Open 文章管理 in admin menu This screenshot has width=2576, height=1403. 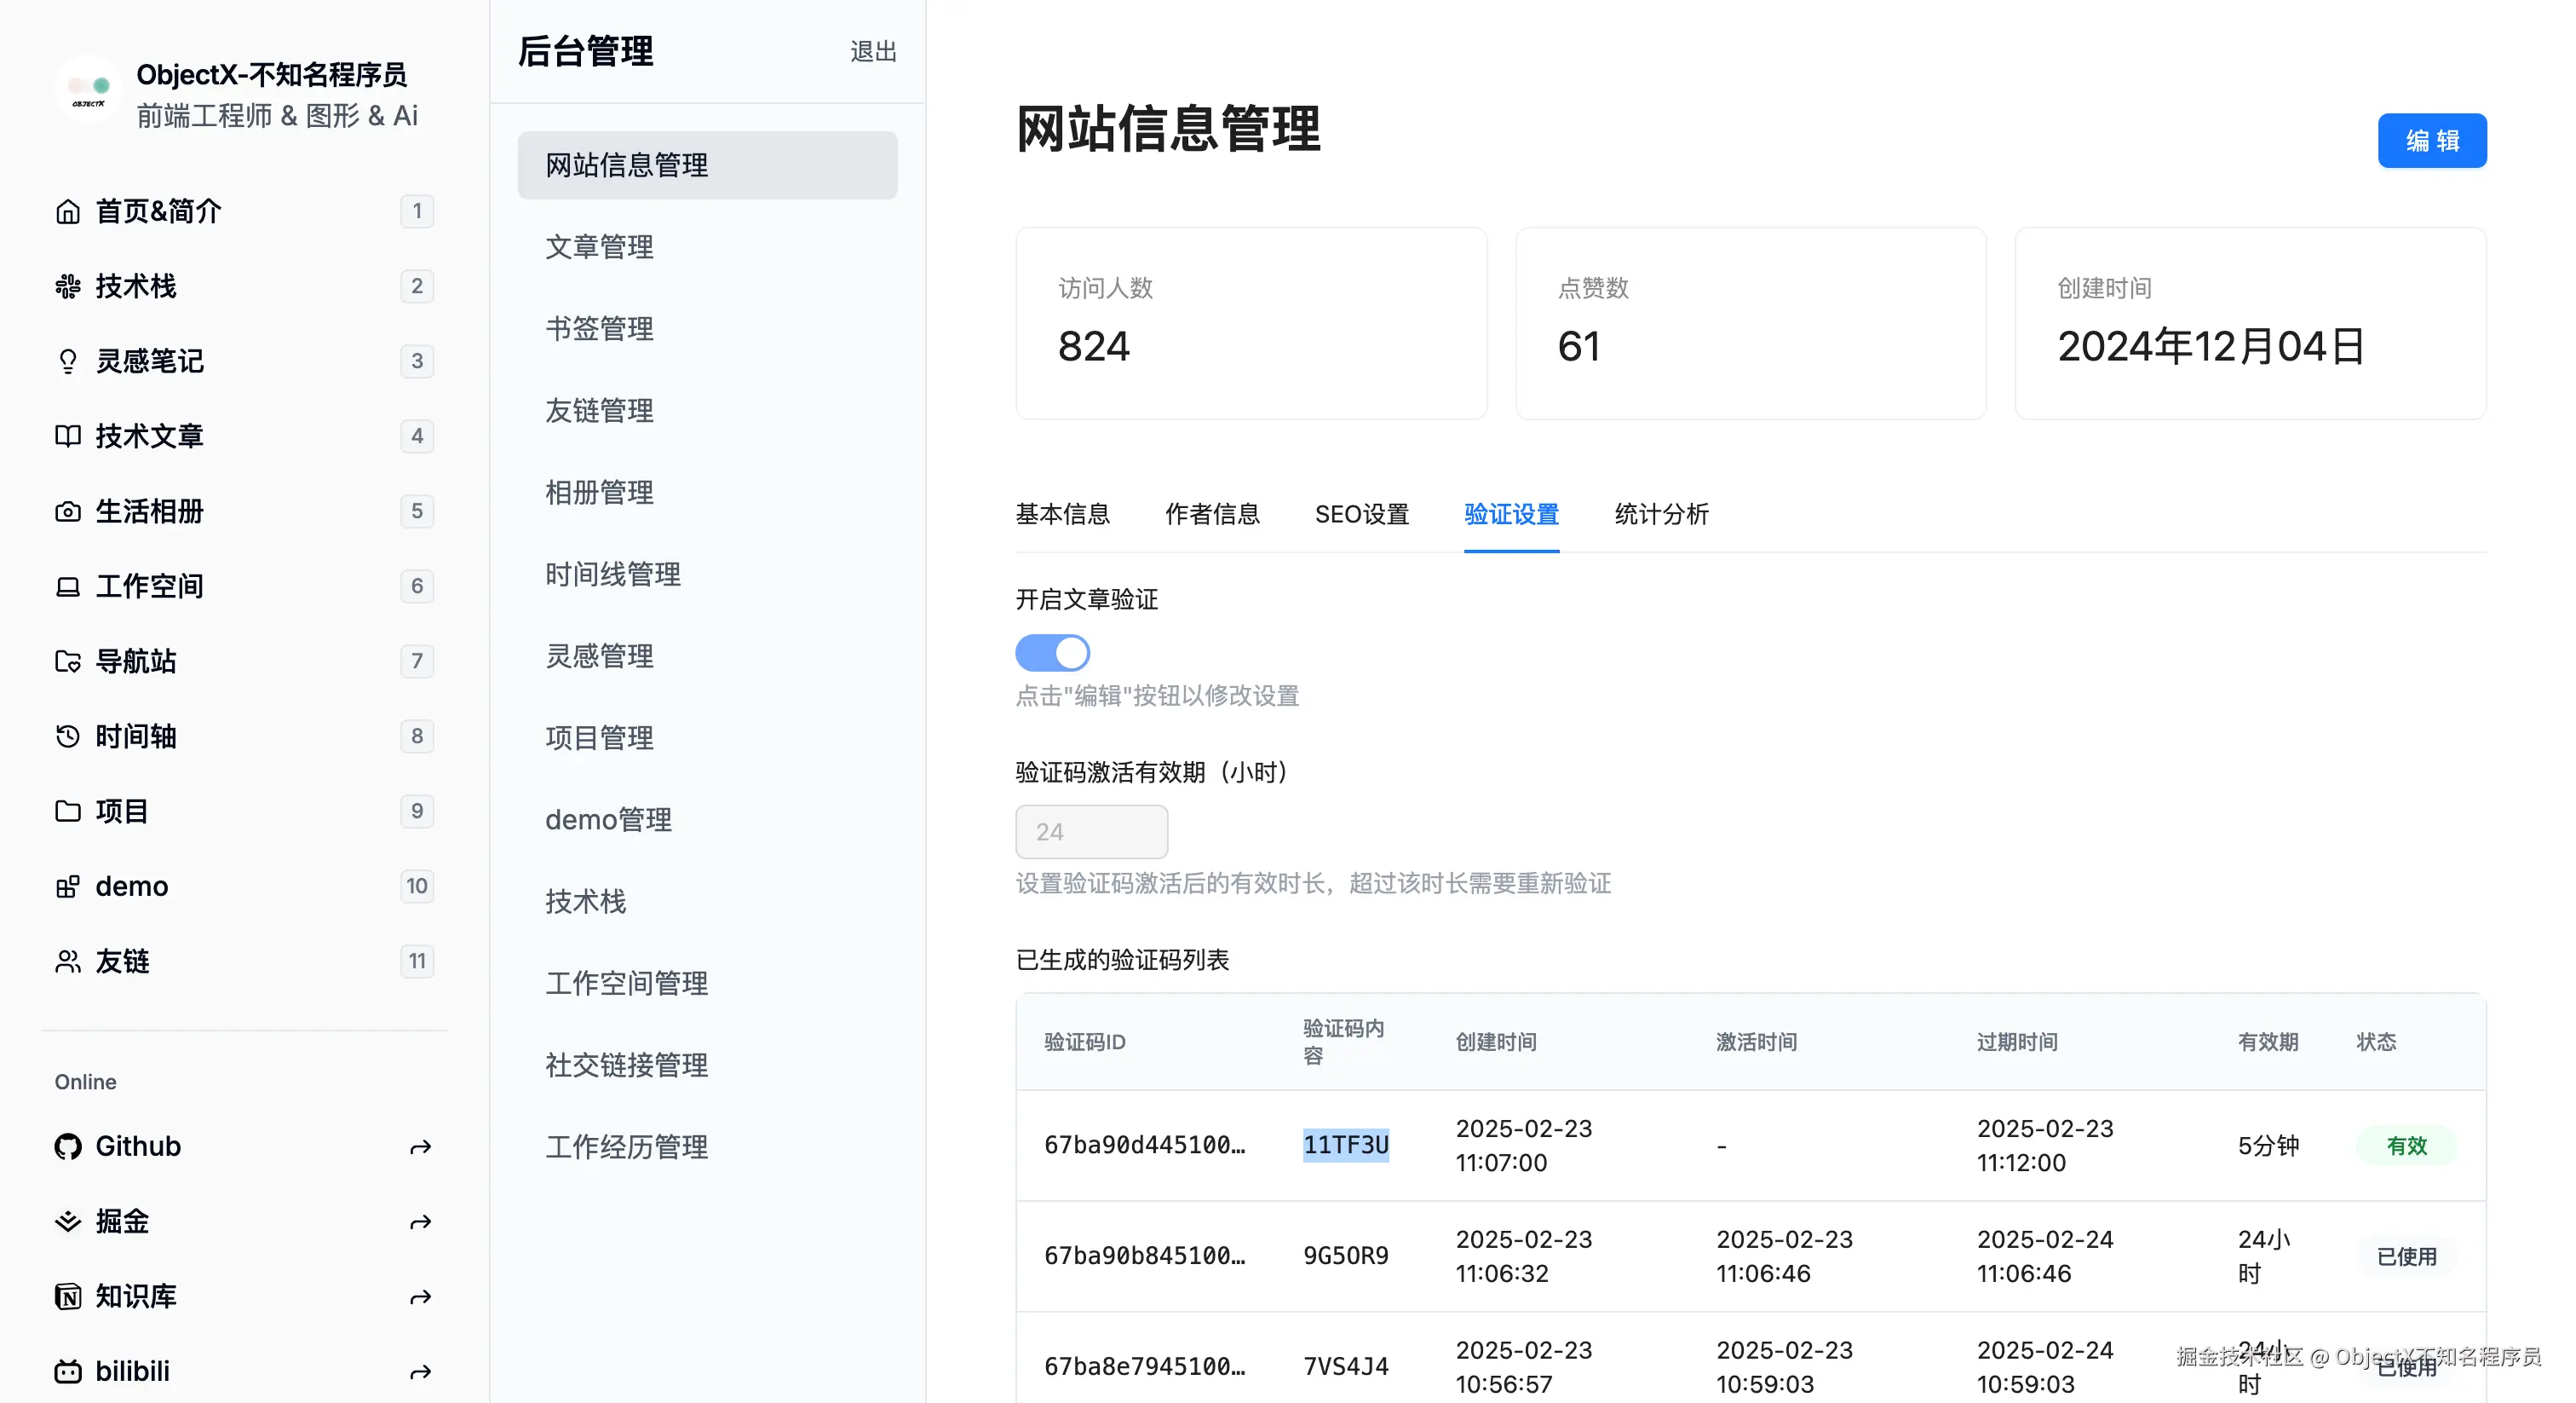click(x=599, y=247)
